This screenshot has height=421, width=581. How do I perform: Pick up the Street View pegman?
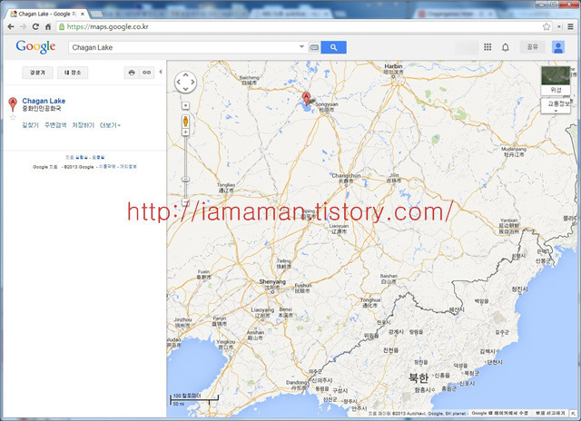pos(185,121)
